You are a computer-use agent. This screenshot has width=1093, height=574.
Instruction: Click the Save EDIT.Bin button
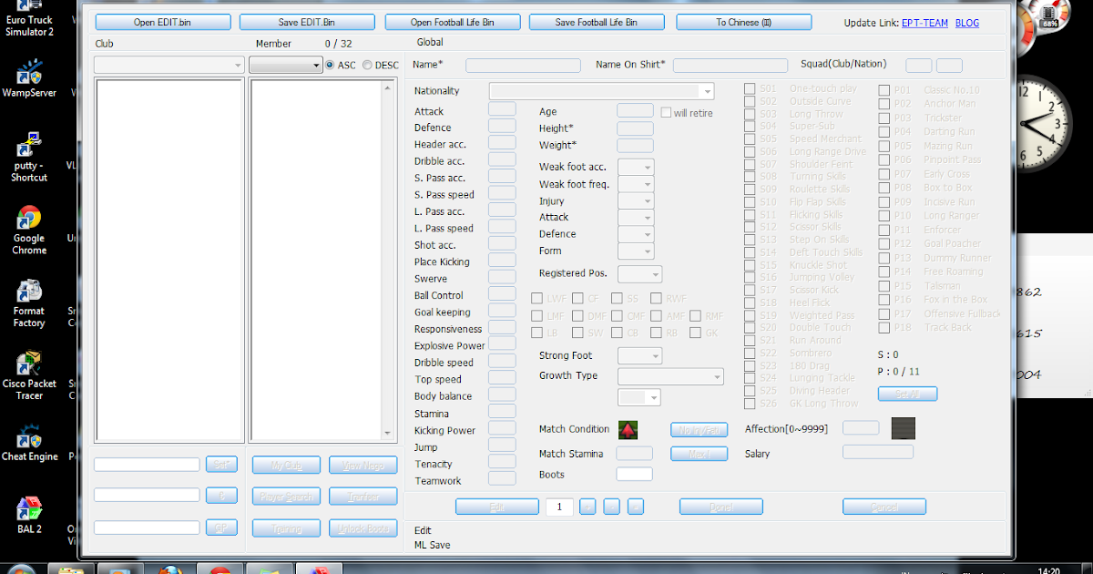[307, 22]
